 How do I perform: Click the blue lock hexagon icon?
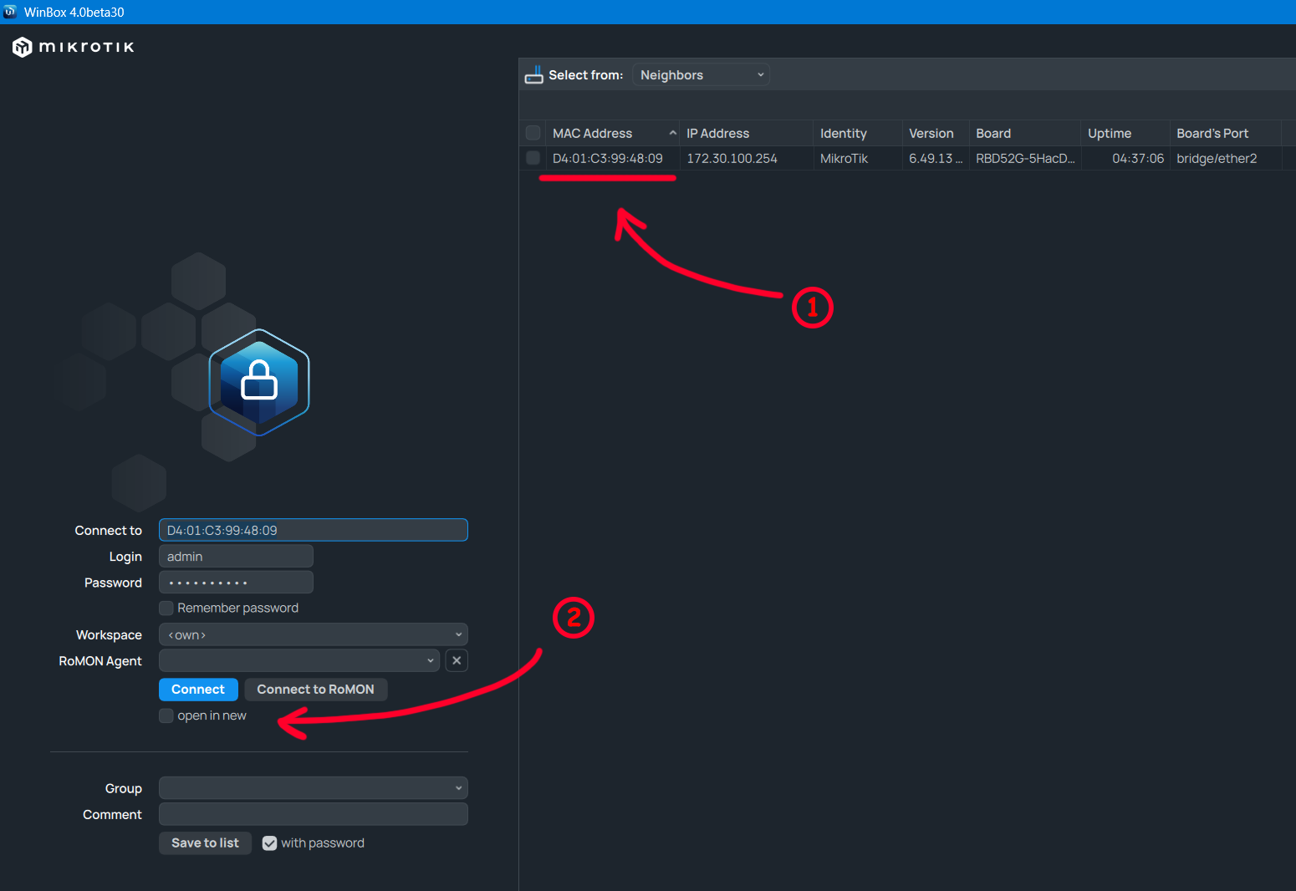(259, 382)
